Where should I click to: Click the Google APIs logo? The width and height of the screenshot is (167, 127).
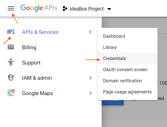[x=39, y=8]
